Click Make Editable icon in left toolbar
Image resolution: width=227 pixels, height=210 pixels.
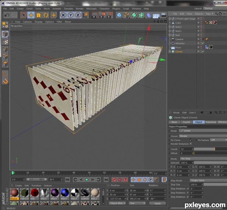5,25
